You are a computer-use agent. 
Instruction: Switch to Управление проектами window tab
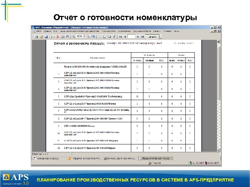tap(85, 159)
